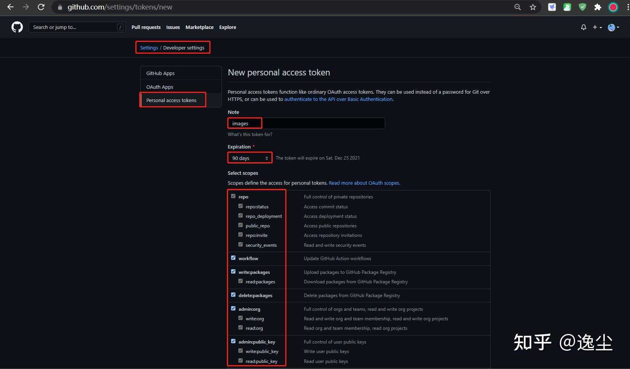Image resolution: width=630 pixels, height=369 pixels.
Task: Toggle the repo:invite checkbox
Action: [241, 235]
